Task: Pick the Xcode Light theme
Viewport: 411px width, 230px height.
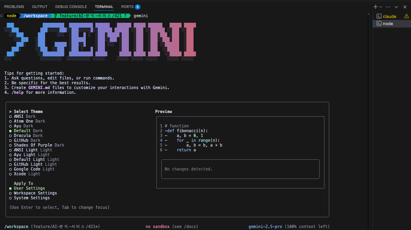Action: [x=25, y=174]
